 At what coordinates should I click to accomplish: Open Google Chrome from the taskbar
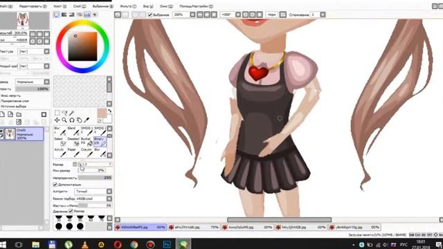pos(134,244)
